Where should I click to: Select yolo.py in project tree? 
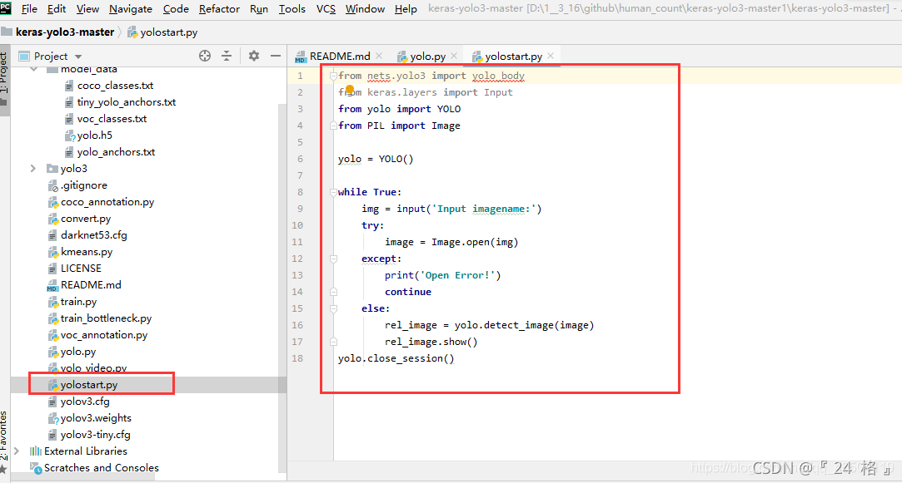(78, 352)
